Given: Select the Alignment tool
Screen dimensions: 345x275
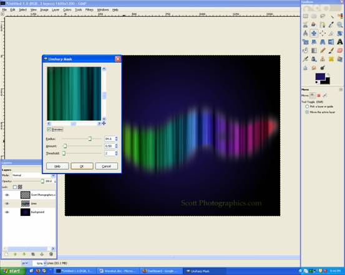Looking at the screenshot, I should coord(323,33).
